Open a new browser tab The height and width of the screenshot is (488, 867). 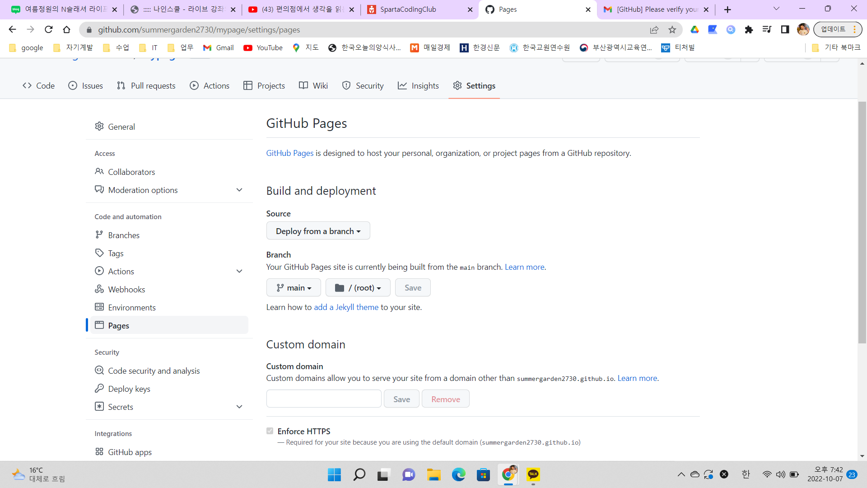point(727,9)
